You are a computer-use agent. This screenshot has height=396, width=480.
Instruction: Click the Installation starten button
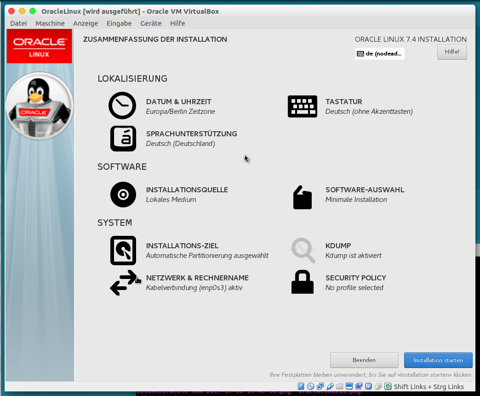[x=438, y=360]
